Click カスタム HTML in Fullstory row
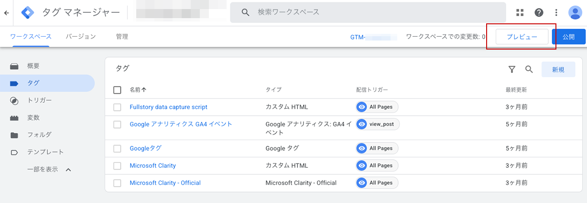The width and height of the screenshot is (587, 203). click(287, 107)
